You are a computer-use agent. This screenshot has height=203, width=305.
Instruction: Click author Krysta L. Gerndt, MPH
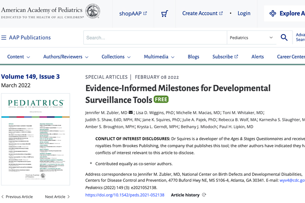tap(158, 127)
